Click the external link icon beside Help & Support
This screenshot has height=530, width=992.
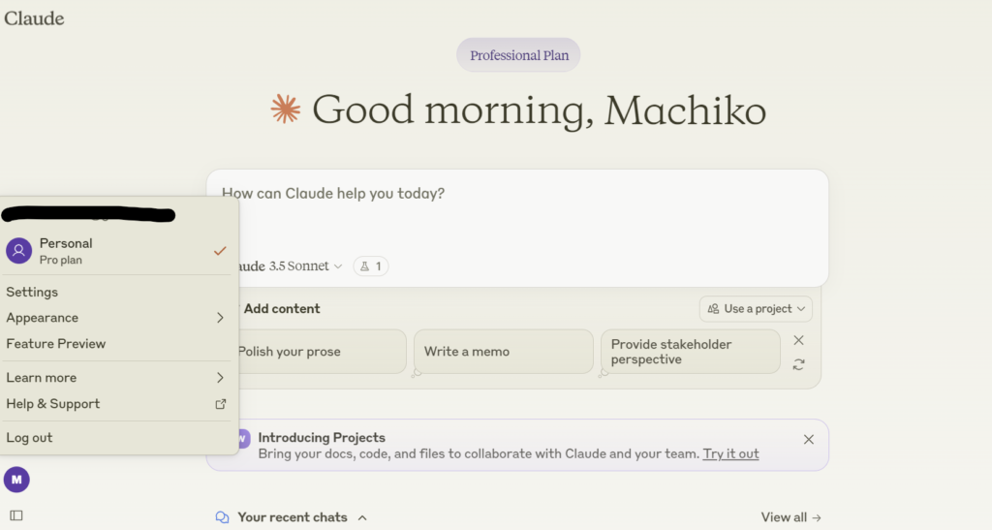[220, 404]
